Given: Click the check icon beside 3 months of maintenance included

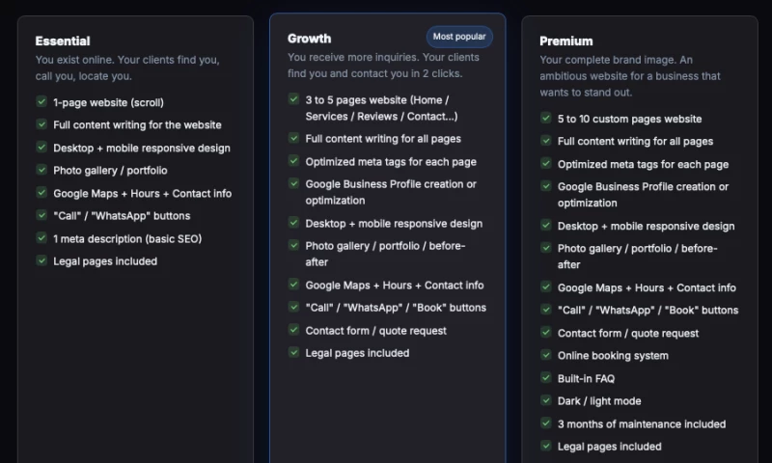Looking at the screenshot, I should 546,423.
